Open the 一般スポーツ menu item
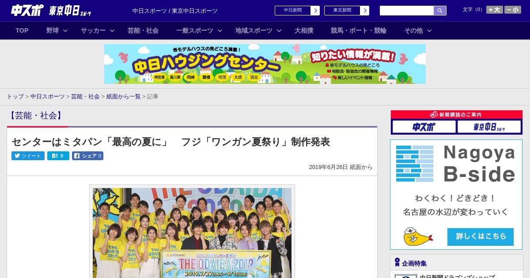 tap(195, 30)
